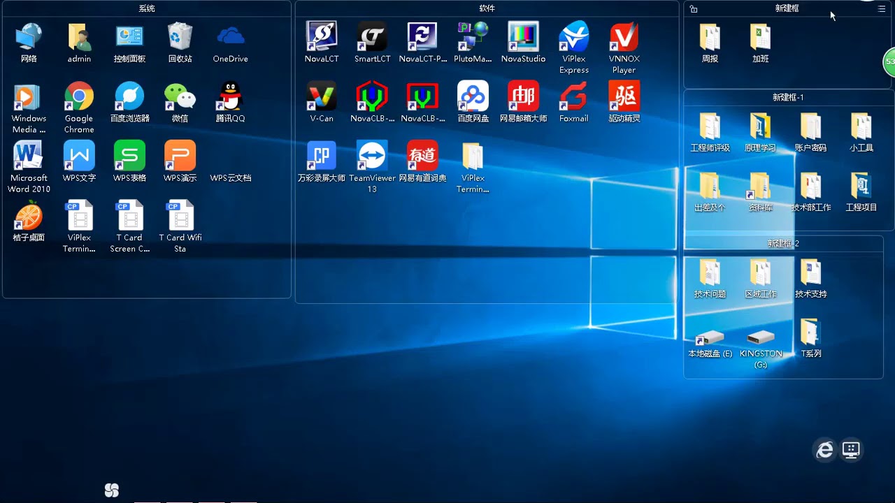
Task: Click the pinwheel icon at screen bottom
Action: [111, 490]
